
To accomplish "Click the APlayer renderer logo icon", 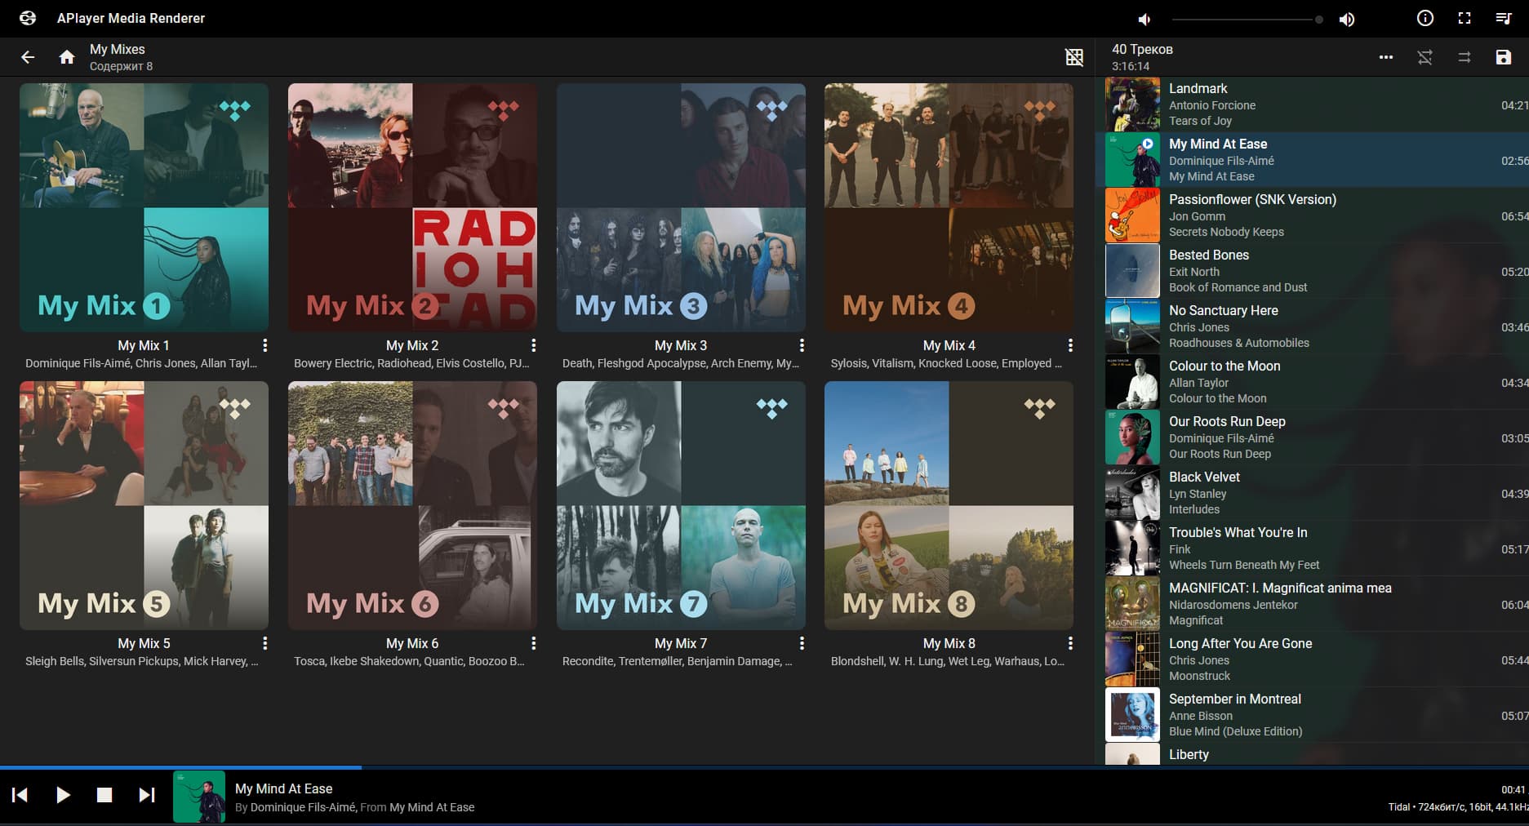I will [28, 18].
